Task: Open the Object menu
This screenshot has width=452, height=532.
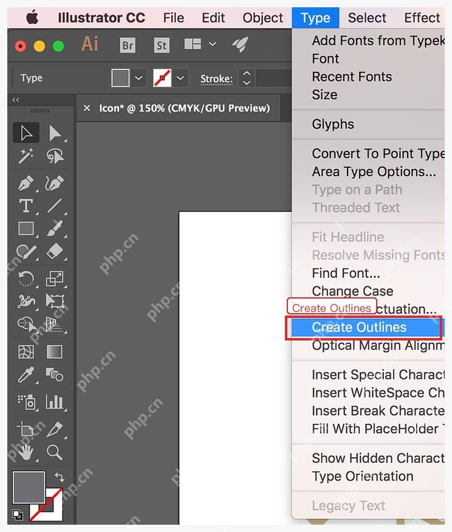Action: point(263,18)
